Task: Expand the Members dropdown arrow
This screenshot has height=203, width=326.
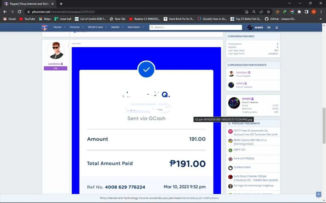Action: pyautogui.click(x=143, y=27)
